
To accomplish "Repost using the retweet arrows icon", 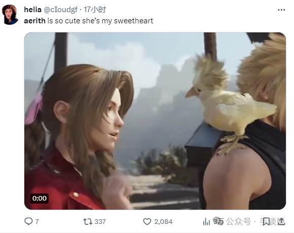I will click(88, 221).
